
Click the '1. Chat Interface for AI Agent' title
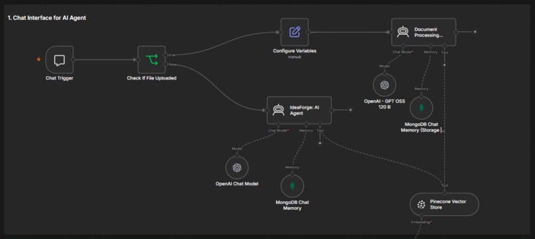pyautogui.click(x=46, y=18)
